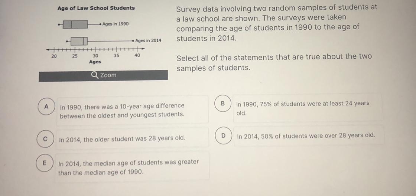Click the 'Survey data involving two random samples' paragraph
Image resolution: width=416 pixels, height=196 pixels.
(x=276, y=23)
